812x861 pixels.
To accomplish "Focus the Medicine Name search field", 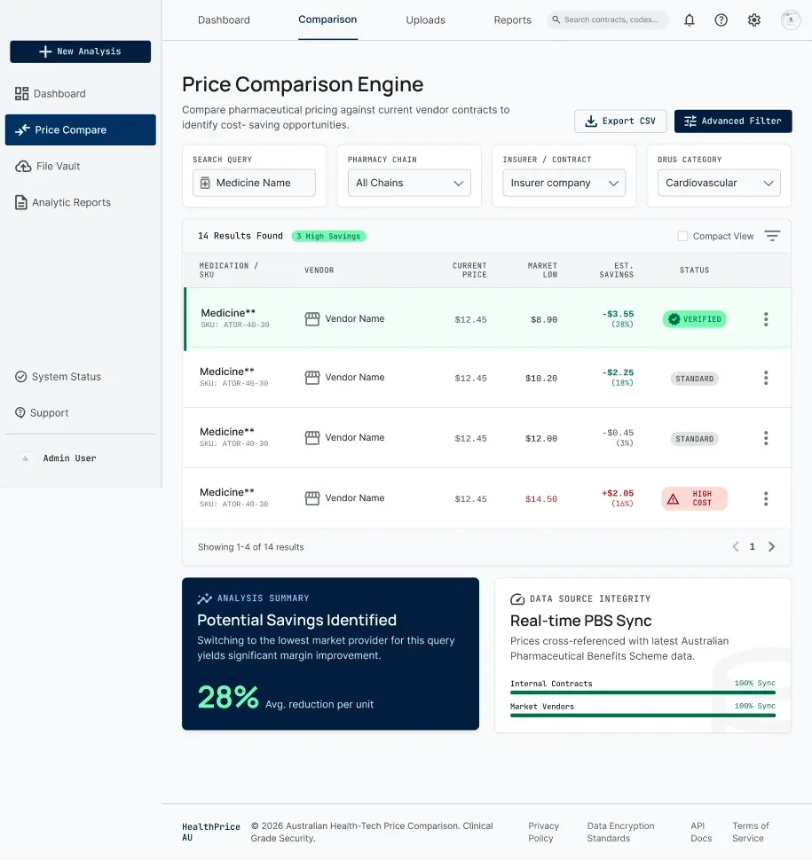I will (254, 183).
